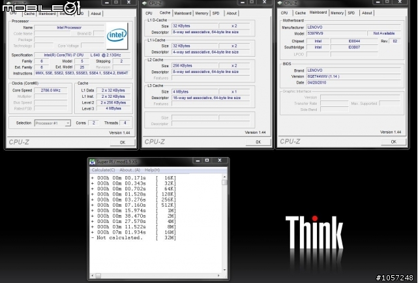Open the Memory tab in right CPU-Z window
418x283 pixels.
click(337, 13)
